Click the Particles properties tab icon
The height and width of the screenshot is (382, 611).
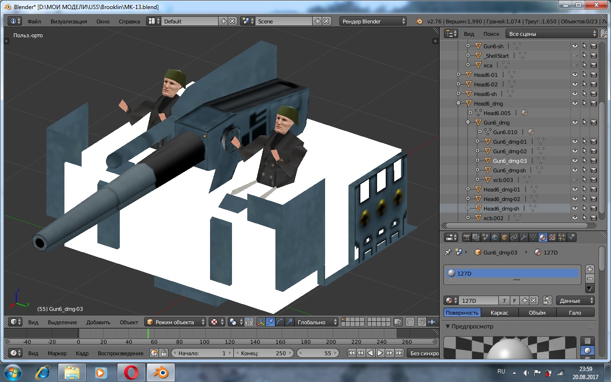[562, 237]
